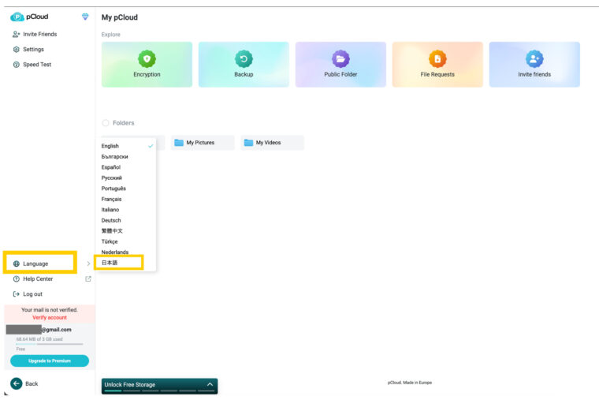Image resolution: width=599 pixels, height=400 pixels.
Task: Click the Invite friends explore card
Action: 534,64
